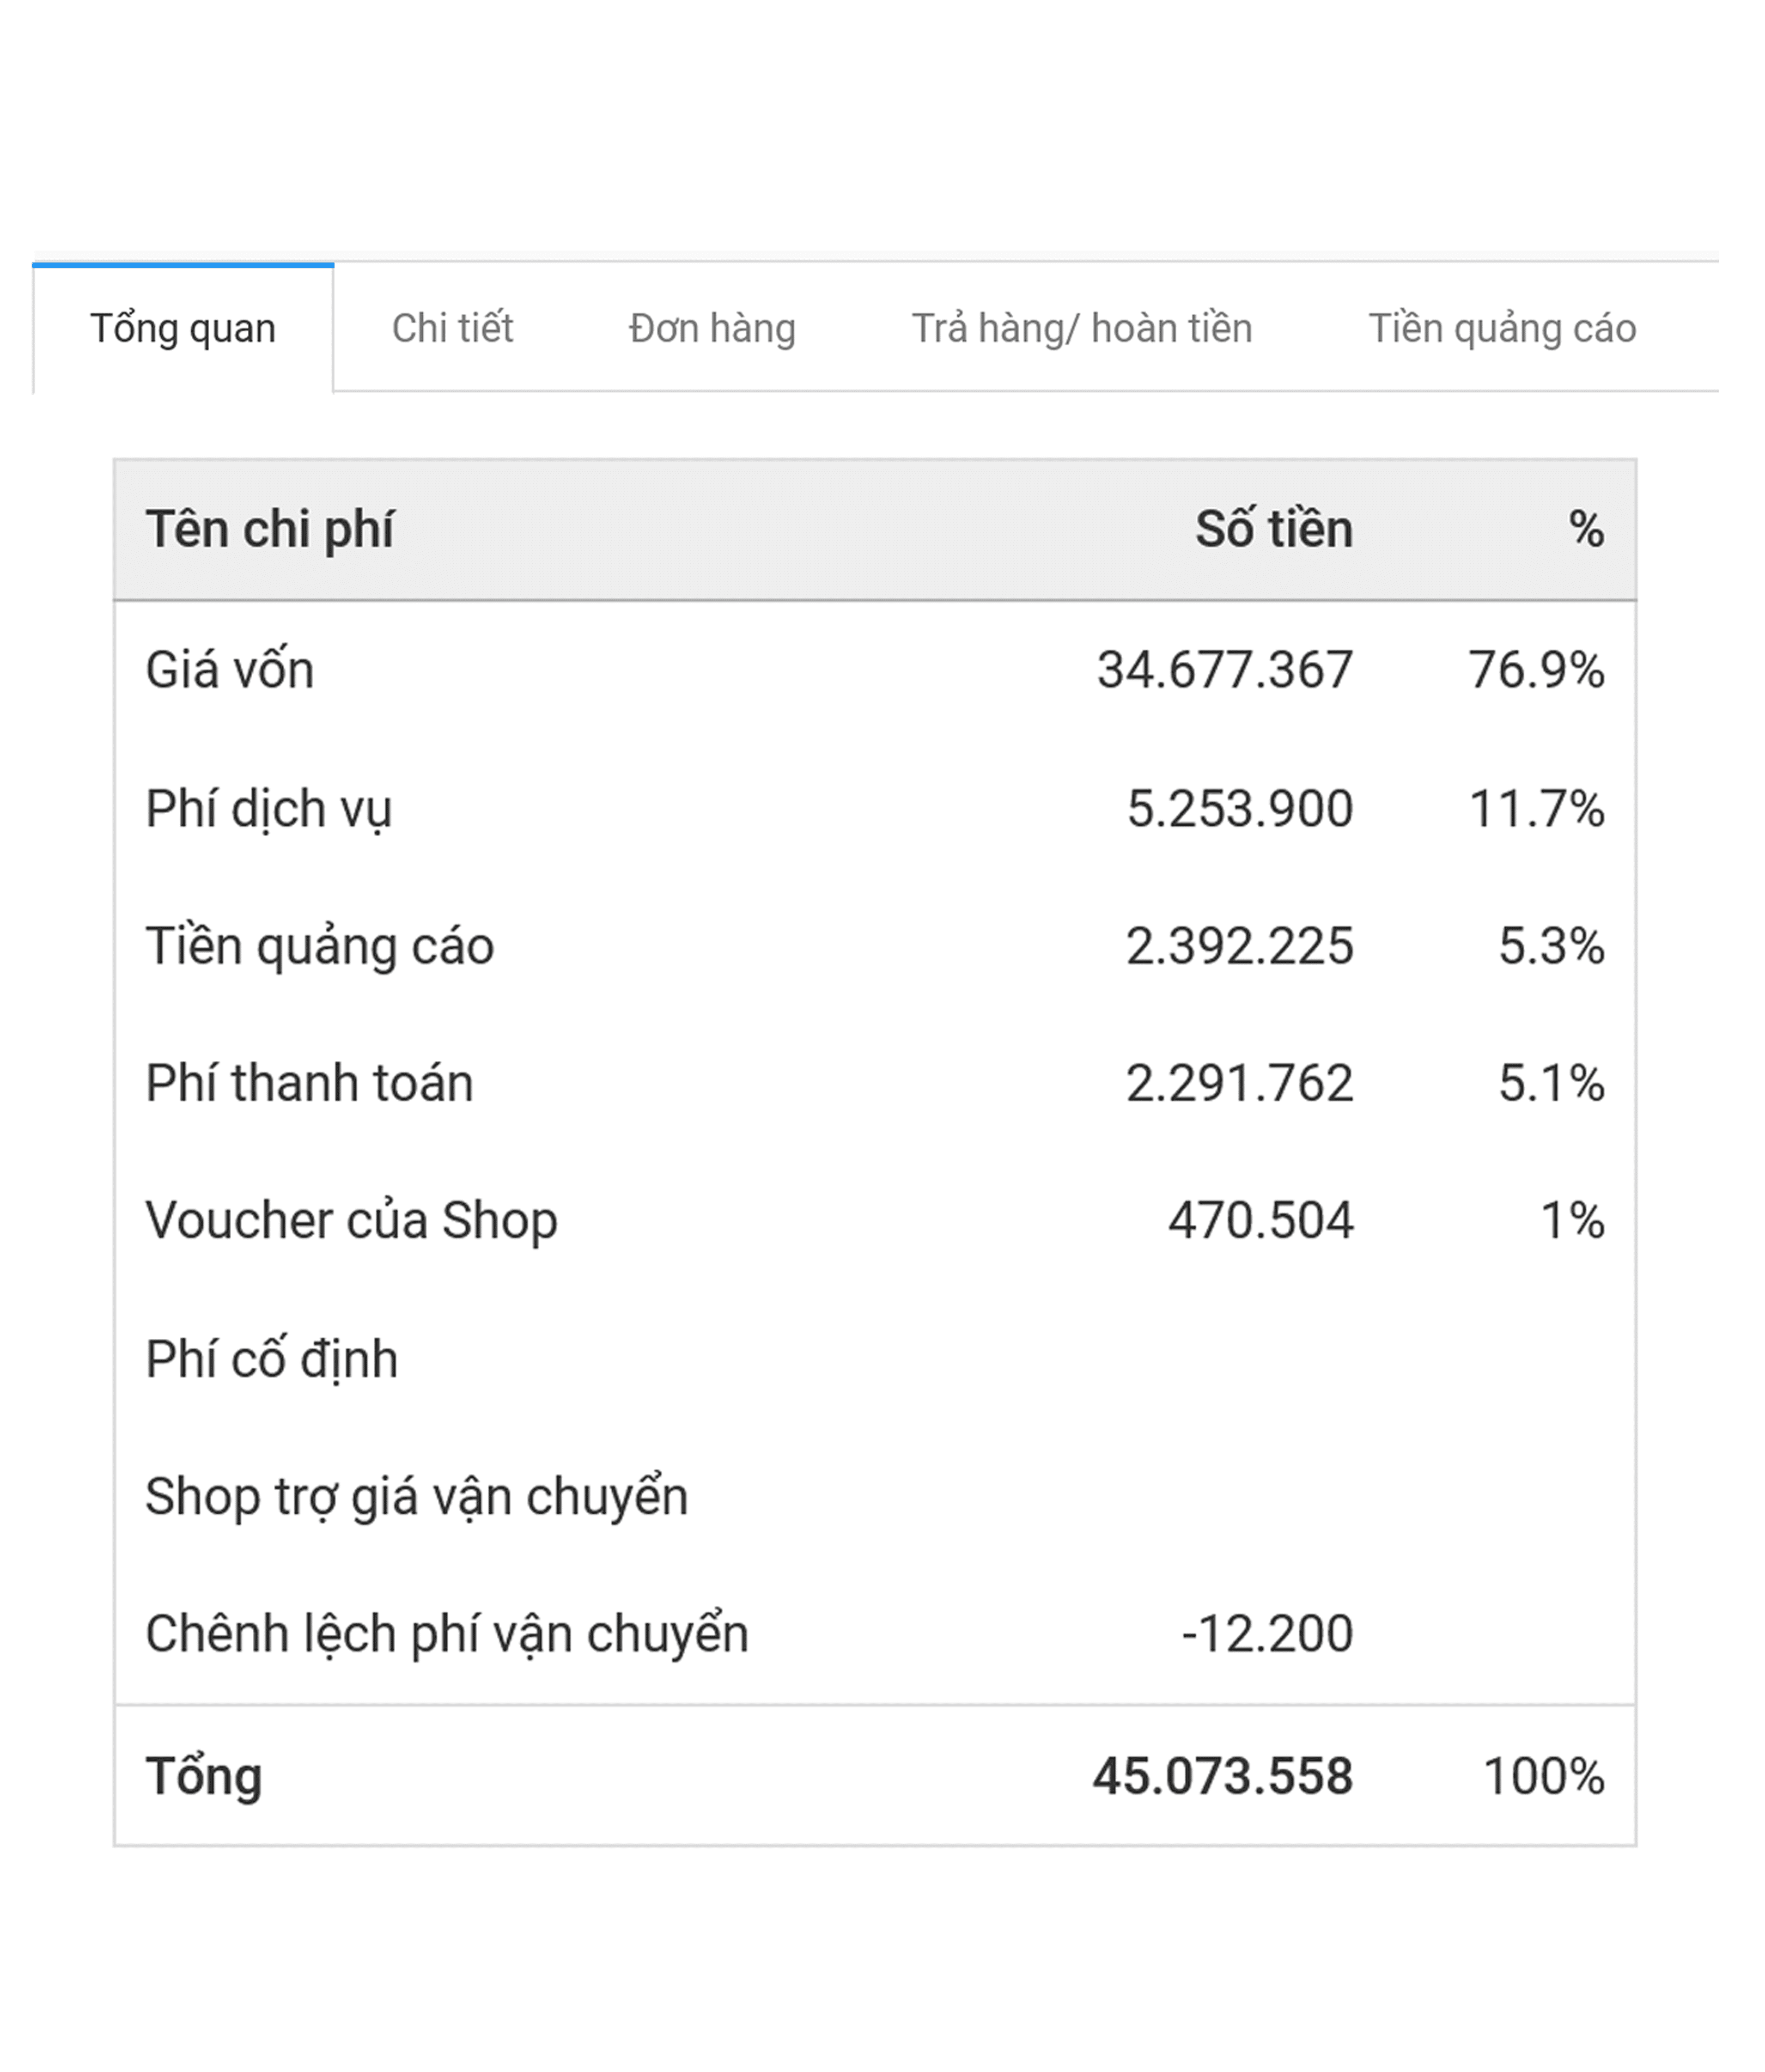Switch to the Tổng quan tab
The height and width of the screenshot is (2072, 1765).
183,329
